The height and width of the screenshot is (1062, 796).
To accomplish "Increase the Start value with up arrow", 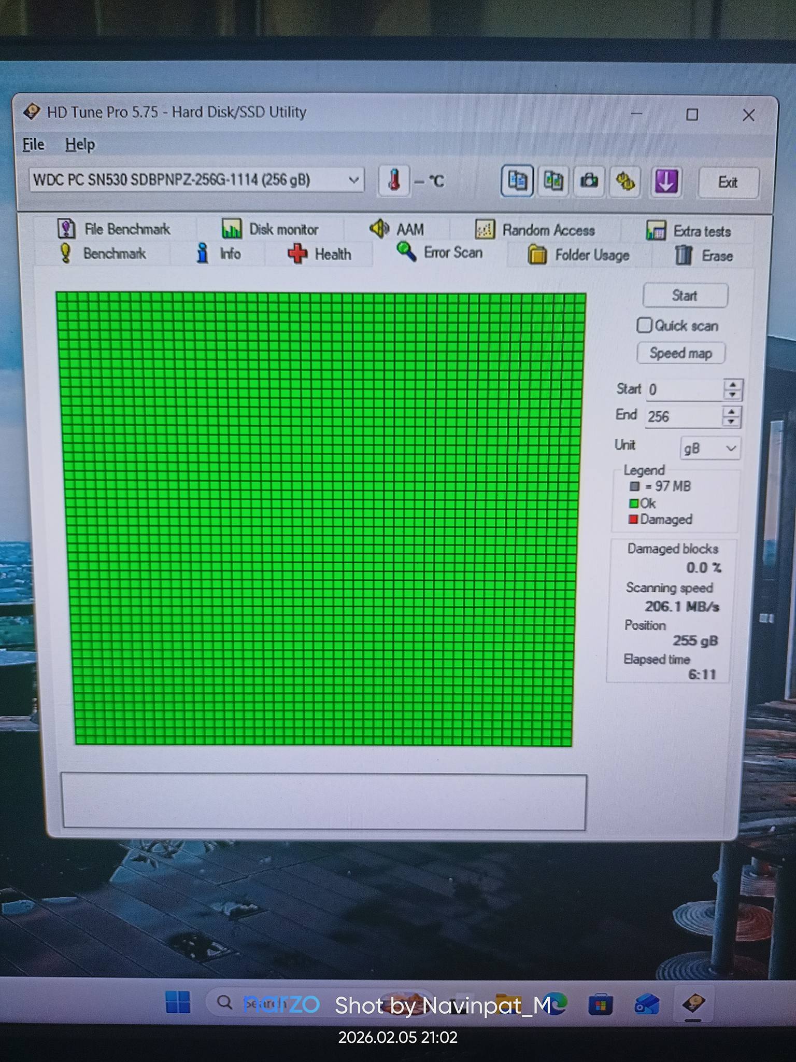I will coord(732,385).
